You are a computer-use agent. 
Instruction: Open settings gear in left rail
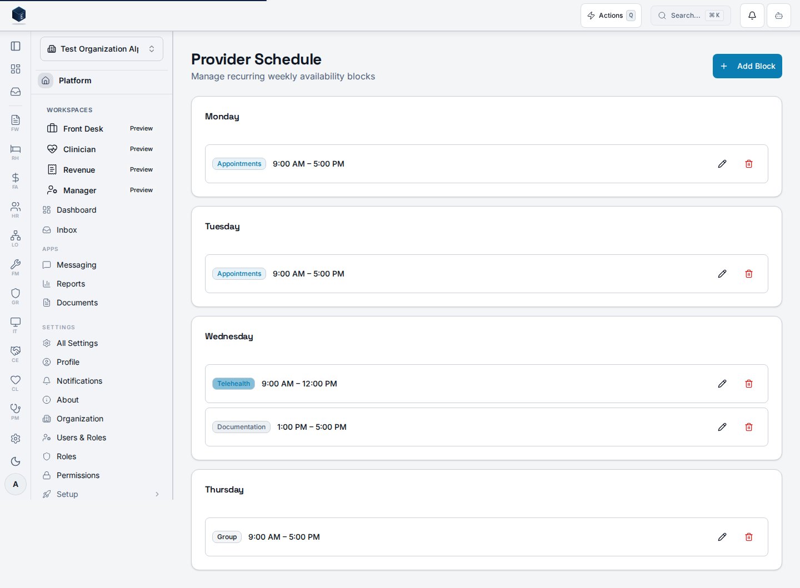coord(16,439)
